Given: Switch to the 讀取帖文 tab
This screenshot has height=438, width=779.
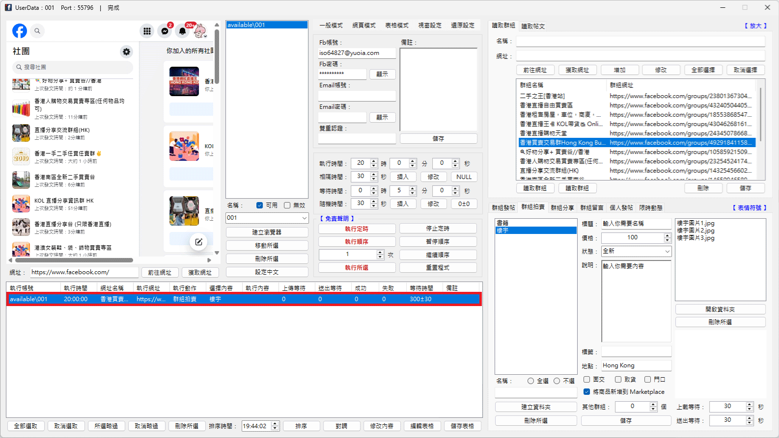Looking at the screenshot, I should (x=533, y=26).
